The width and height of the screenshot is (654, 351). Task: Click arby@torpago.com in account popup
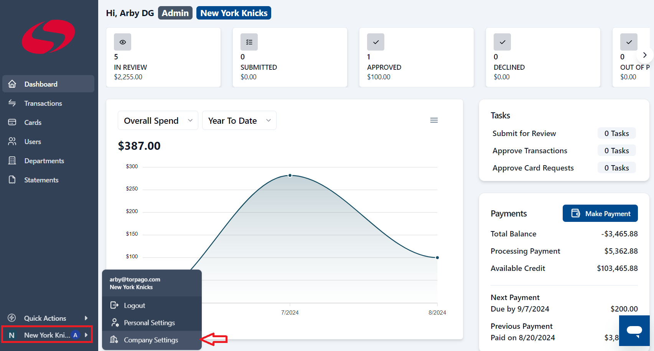pyautogui.click(x=135, y=279)
